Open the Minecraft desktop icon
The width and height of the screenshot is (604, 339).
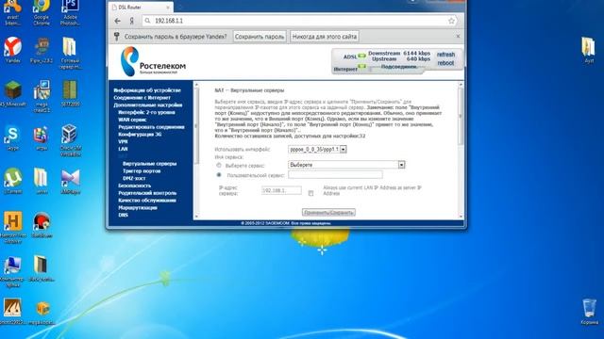[12, 94]
